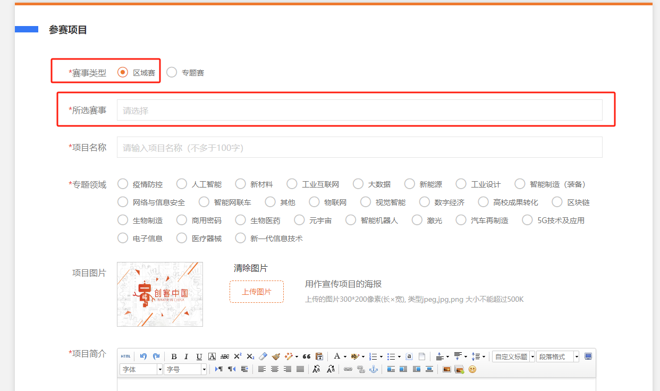Align text to the right
Image resolution: width=660 pixels, height=391 pixels.
point(287,369)
